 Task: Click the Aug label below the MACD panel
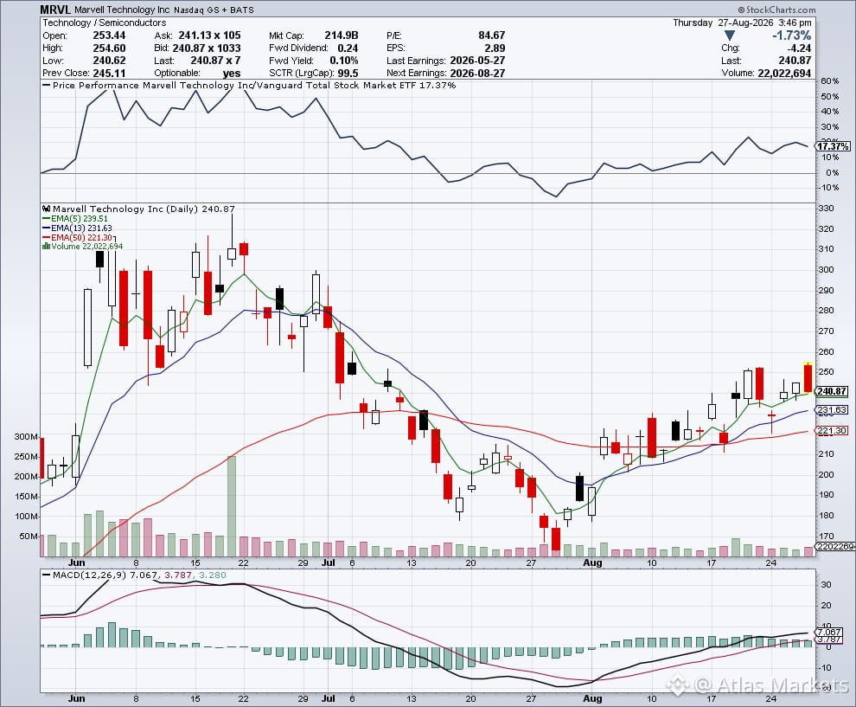point(592,698)
